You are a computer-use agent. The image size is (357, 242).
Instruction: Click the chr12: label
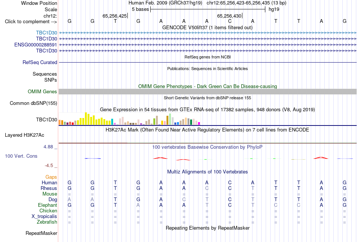coord(50,16)
